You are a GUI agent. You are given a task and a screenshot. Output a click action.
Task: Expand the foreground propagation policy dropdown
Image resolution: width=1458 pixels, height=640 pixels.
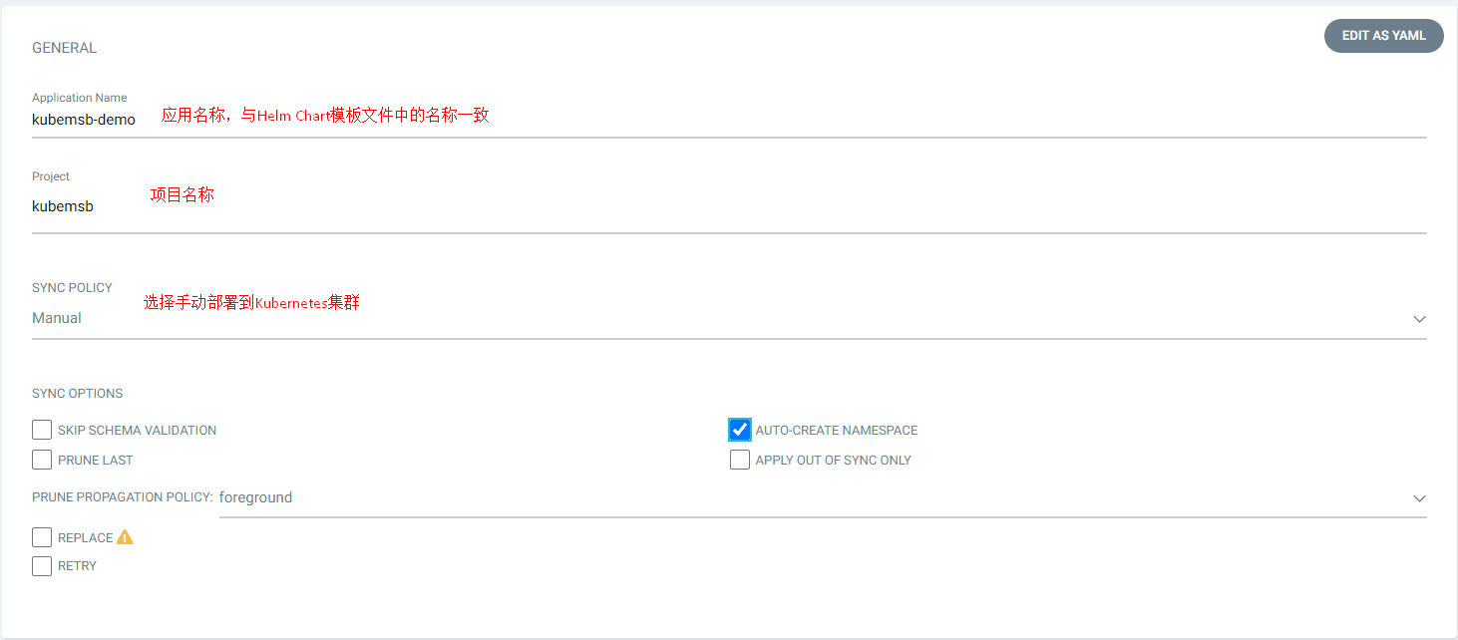point(823,497)
